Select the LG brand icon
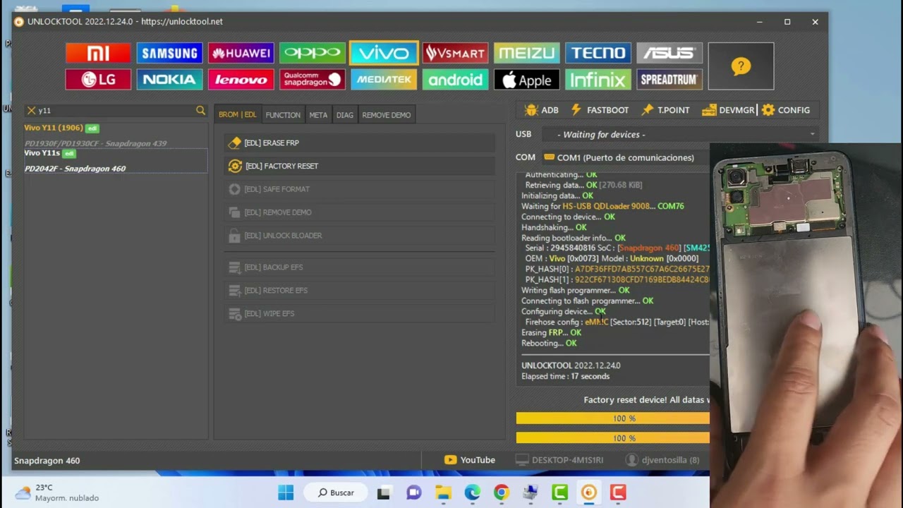This screenshot has width=903, height=508. click(98, 80)
